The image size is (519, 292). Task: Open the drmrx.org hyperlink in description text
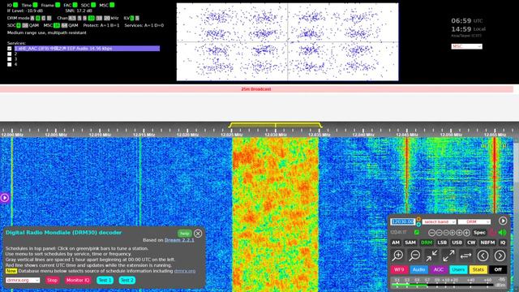185,271
